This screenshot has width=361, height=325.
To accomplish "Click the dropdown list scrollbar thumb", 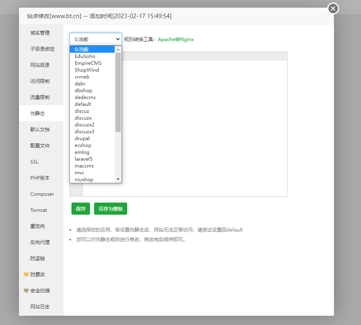I will (x=118, y=93).
